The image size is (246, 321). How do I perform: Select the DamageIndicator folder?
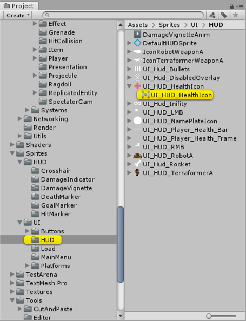click(63, 179)
